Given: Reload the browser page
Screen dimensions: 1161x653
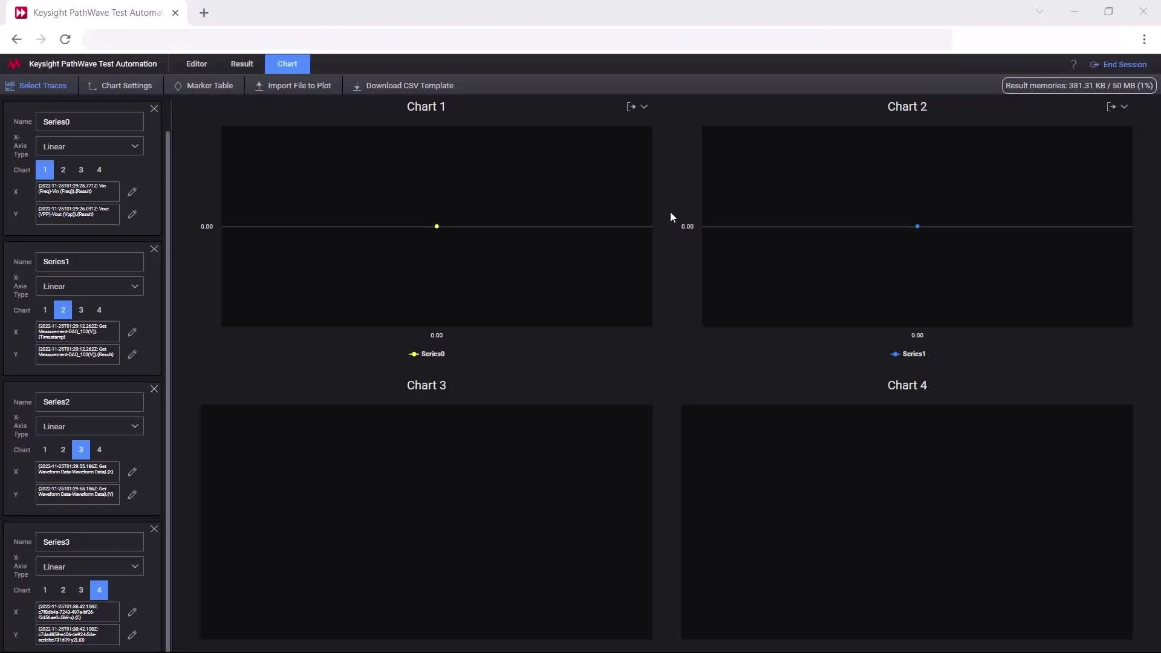Looking at the screenshot, I should [x=65, y=39].
